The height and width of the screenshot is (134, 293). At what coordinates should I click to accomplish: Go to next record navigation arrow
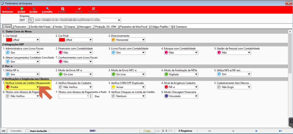click(x=257, y=131)
